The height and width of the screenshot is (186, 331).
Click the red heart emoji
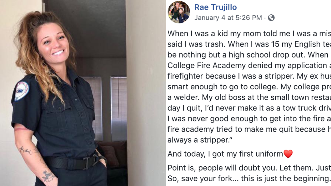tap(288, 154)
